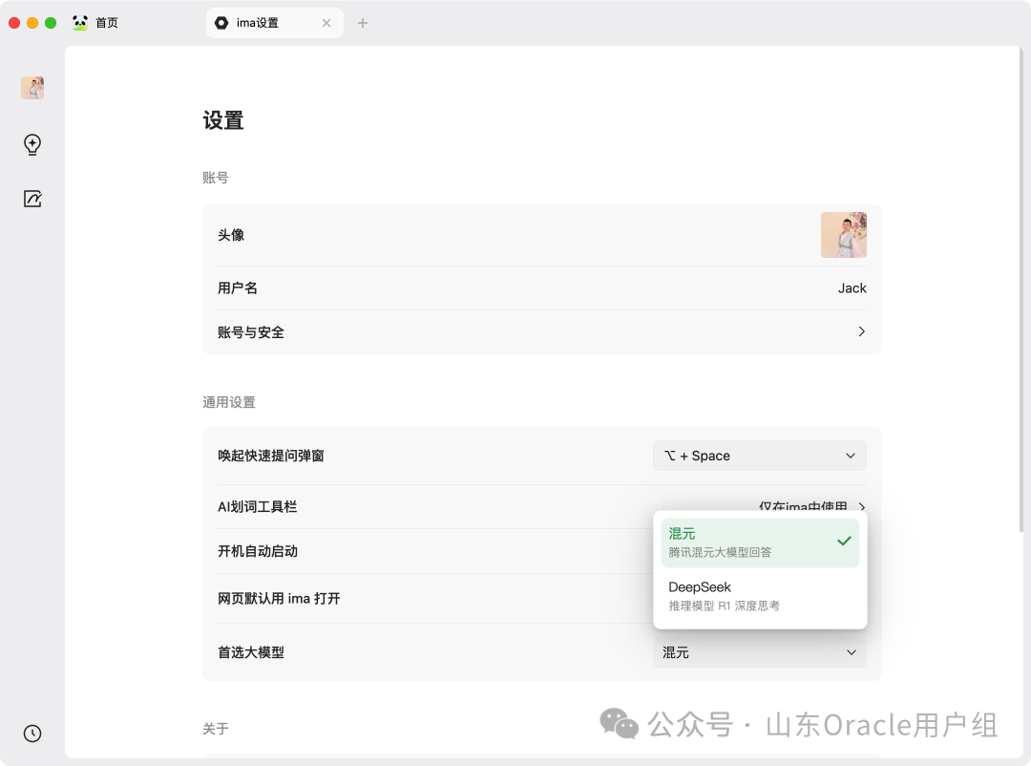The height and width of the screenshot is (766, 1031).
Task: Click the 唤起快速提问弹窗 label
Action: pyautogui.click(x=271, y=456)
